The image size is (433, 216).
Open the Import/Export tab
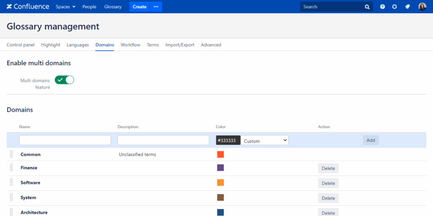point(180,45)
